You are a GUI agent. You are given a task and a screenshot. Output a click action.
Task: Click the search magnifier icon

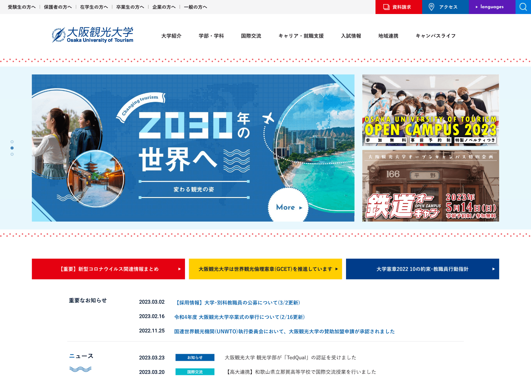[x=523, y=7]
